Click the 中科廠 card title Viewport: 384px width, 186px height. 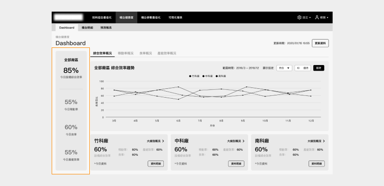pos(182,141)
